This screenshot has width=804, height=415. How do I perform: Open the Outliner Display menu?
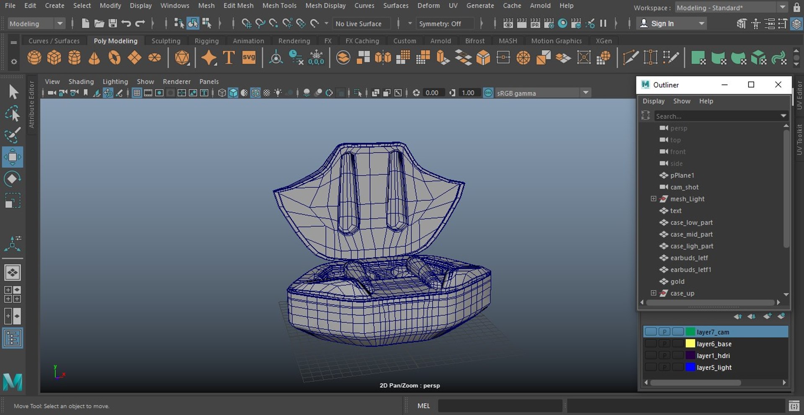653,101
